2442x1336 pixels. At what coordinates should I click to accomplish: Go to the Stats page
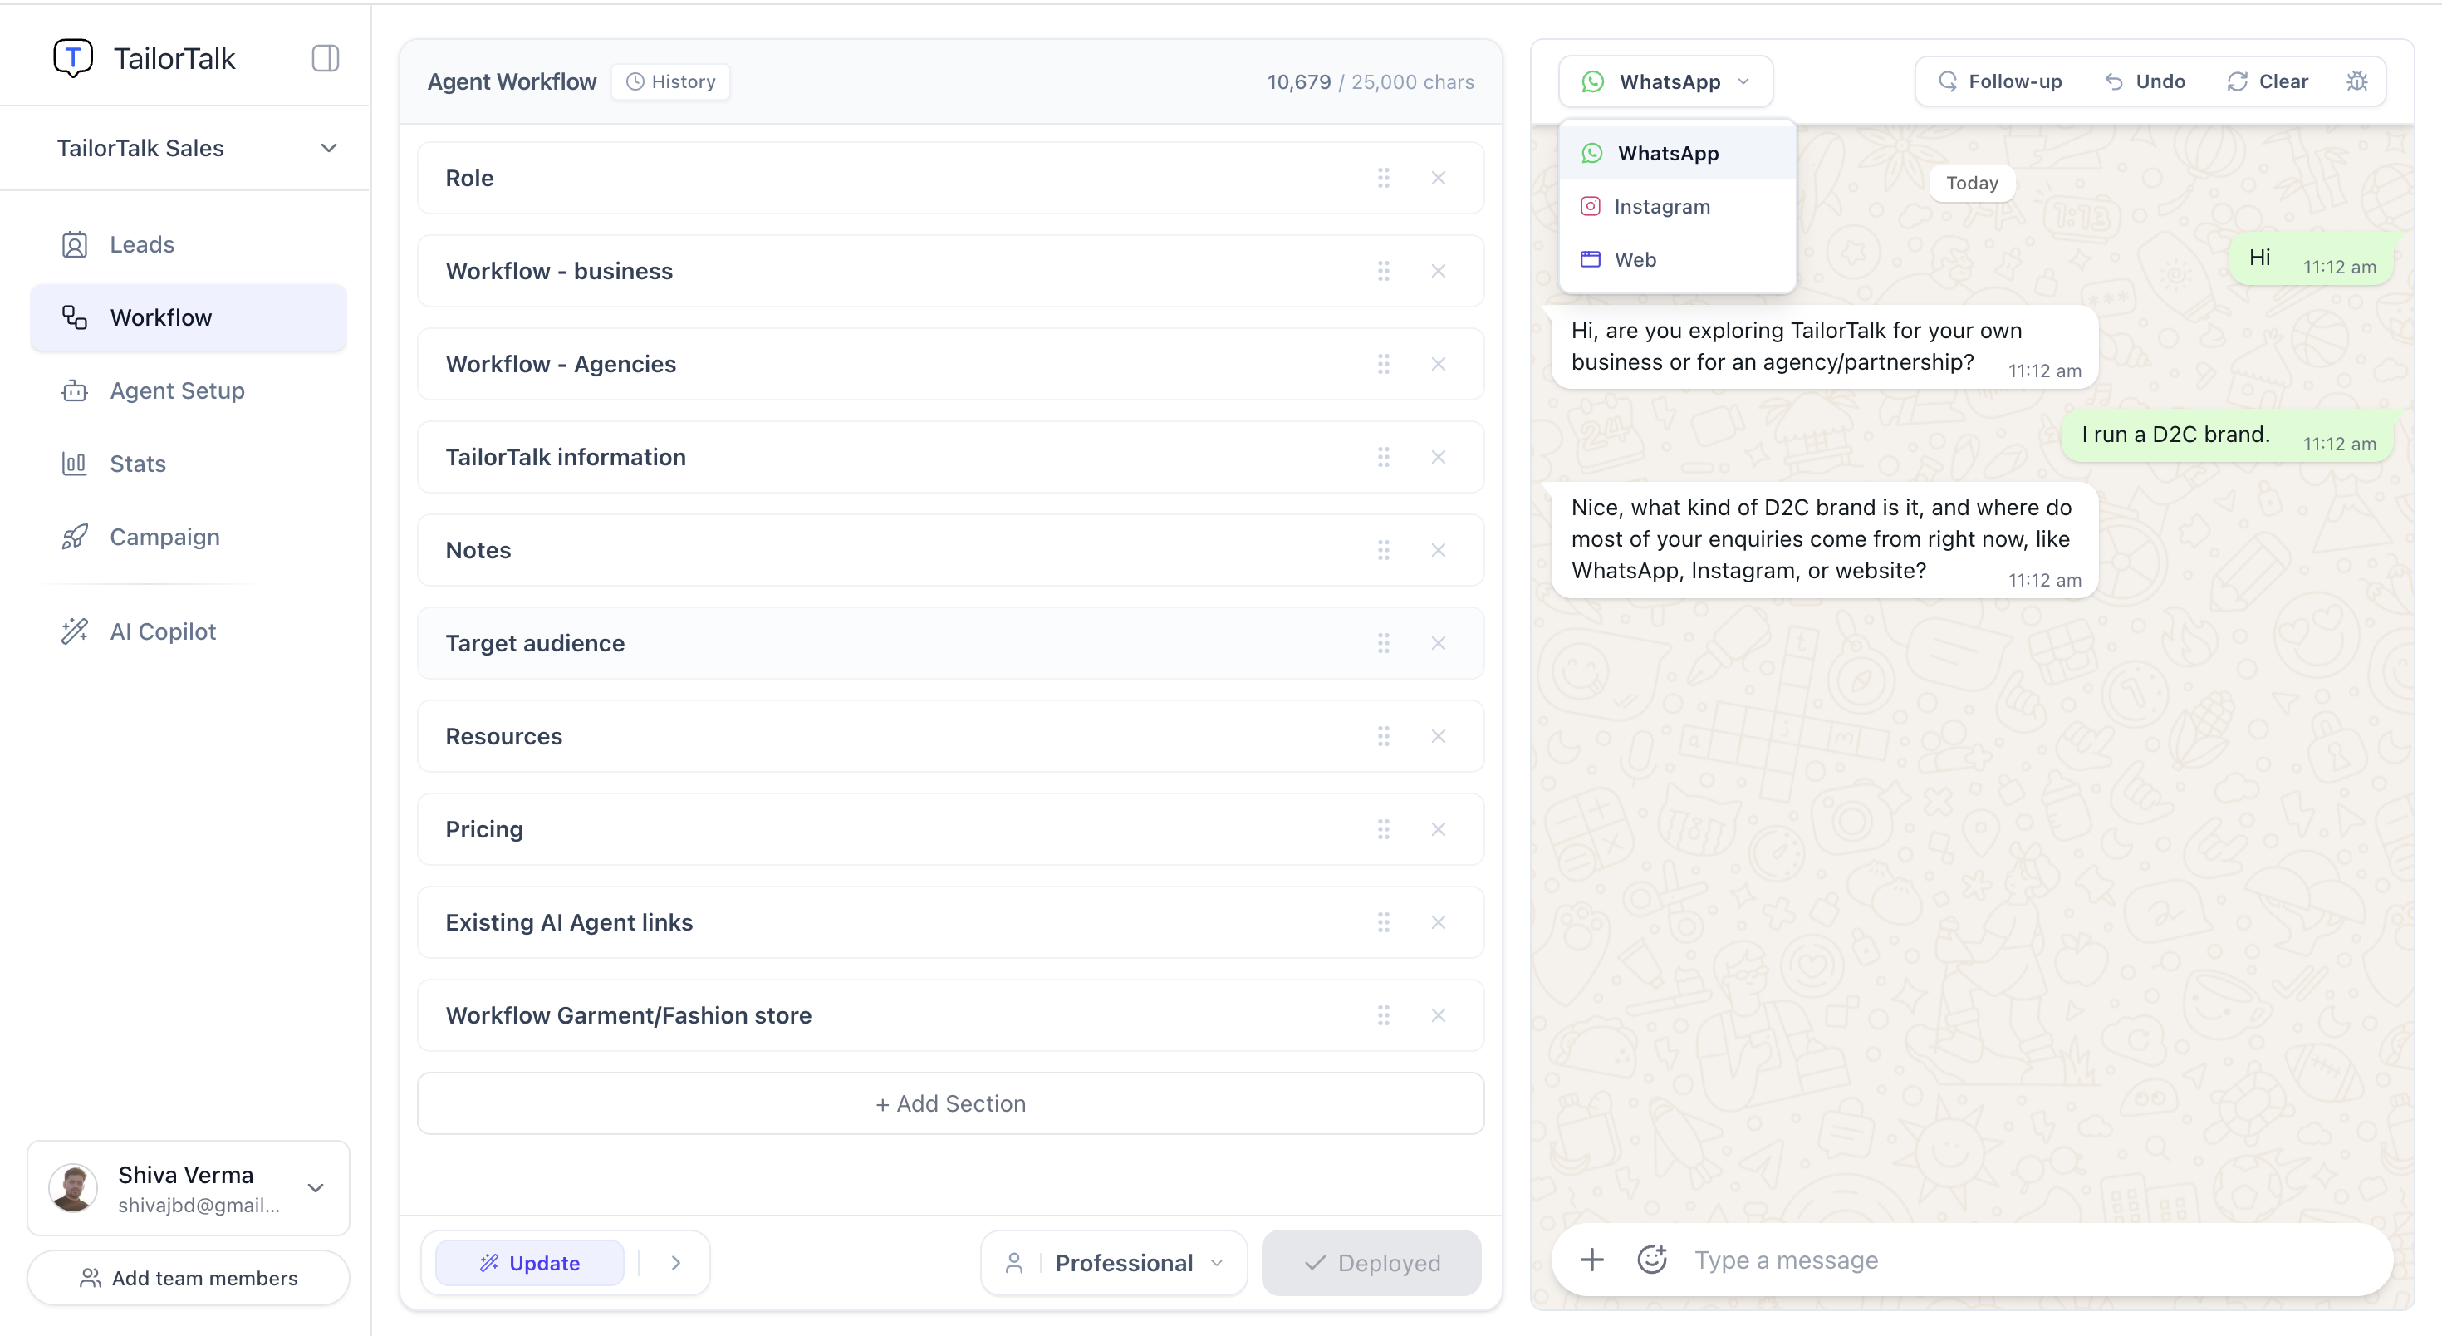tap(189, 464)
